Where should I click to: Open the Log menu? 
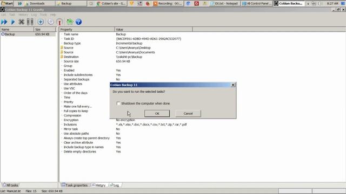[34, 15]
